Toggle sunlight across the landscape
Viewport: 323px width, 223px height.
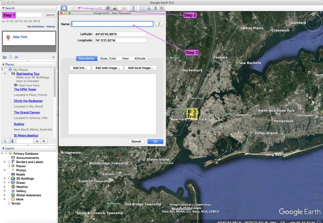point(115,8)
